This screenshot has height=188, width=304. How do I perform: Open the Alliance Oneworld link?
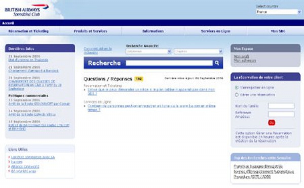25,167
